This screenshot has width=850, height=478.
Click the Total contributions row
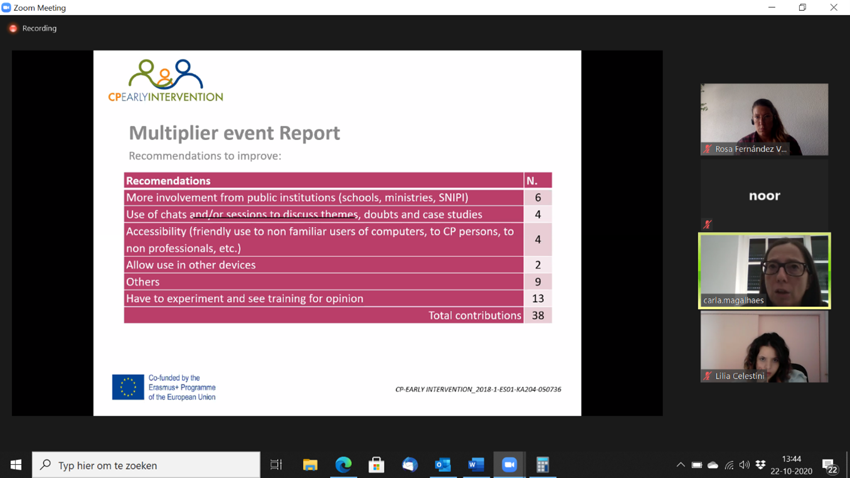click(337, 316)
